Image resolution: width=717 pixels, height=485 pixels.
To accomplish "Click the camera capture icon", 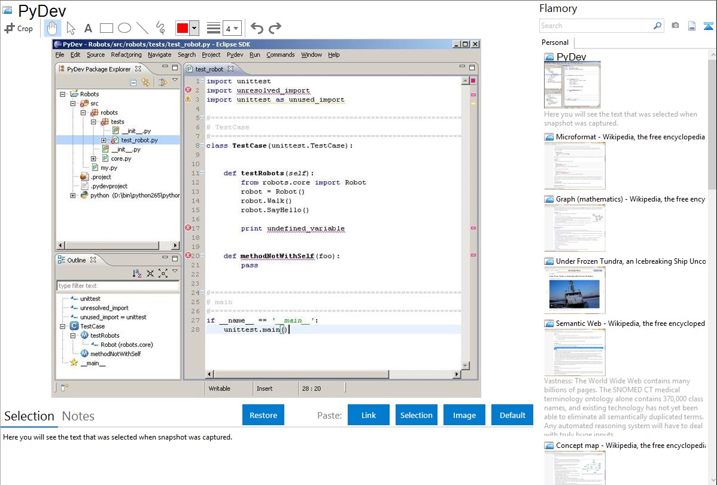I will [675, 26].
